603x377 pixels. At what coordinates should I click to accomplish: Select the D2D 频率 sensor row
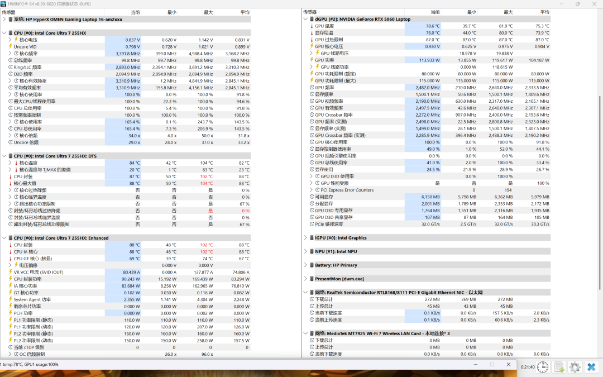[126, 74]
